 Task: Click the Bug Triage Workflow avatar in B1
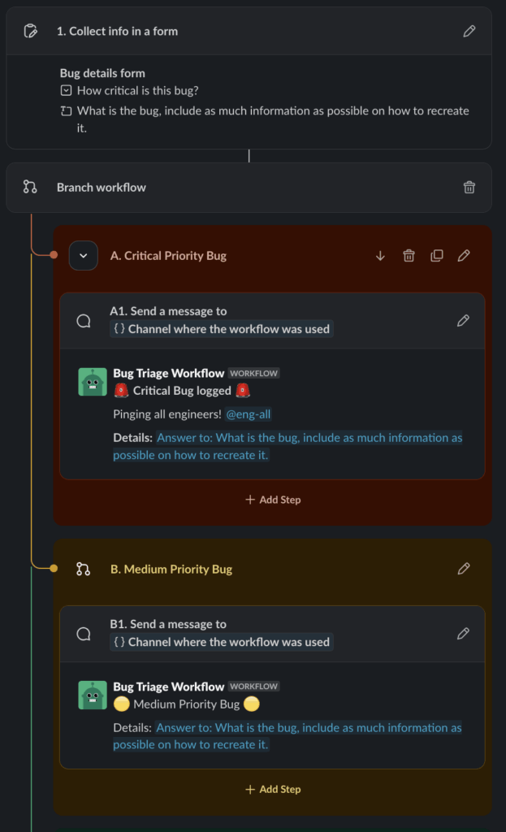[x=93, y=695]
